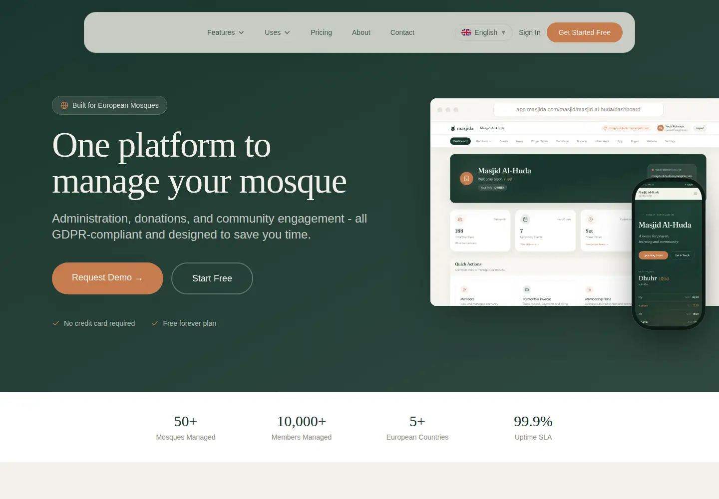
Task: Click the Start Free button
Action: click(x=212, y=278)
